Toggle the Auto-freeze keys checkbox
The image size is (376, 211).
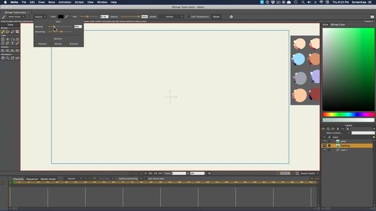pos(146,179)
